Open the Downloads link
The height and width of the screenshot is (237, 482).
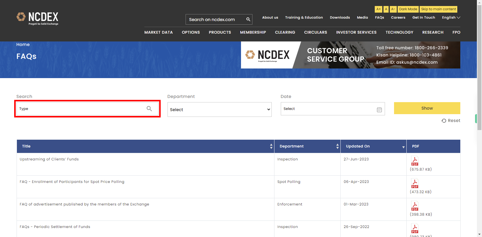point(340,17)
